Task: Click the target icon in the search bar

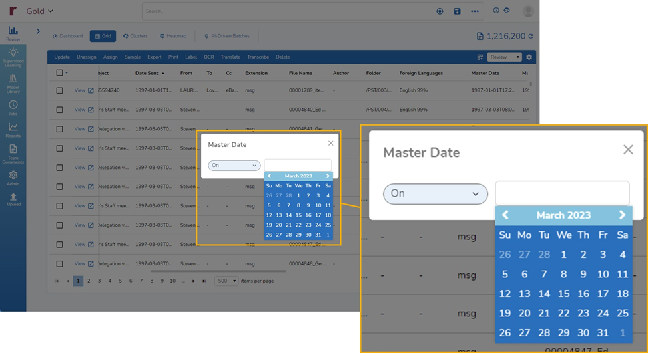Action: (x=440, y=11)
